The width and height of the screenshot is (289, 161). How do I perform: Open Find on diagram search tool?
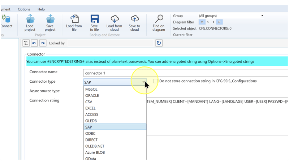click(x=159, y=23)
